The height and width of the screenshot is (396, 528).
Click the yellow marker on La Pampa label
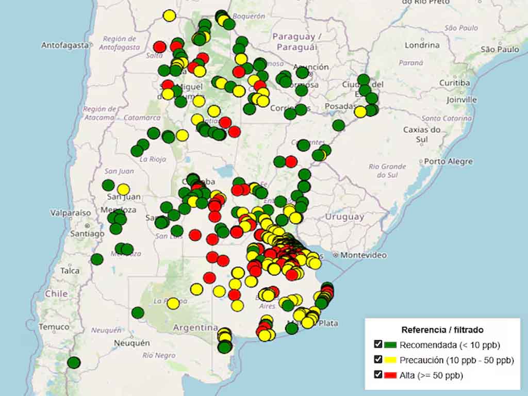coord(173,303)
